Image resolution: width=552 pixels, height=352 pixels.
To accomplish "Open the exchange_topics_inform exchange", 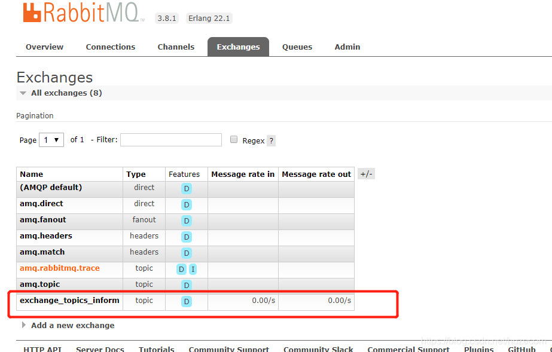I will [x=70, y=301].
